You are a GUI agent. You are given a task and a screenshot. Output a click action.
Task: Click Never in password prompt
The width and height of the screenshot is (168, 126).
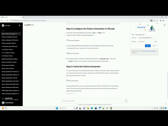(x=154, y=46)
